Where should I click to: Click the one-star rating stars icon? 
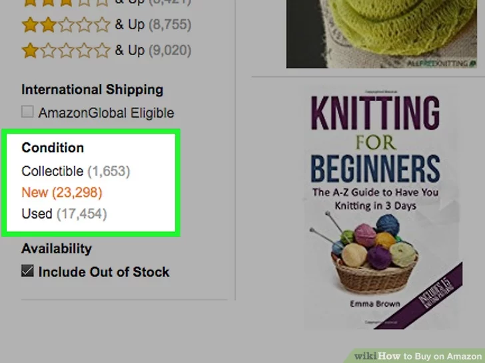tap(65, 50)
